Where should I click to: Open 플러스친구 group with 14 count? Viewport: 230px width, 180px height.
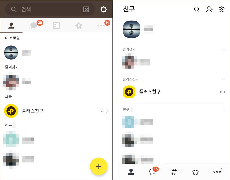(x=56, y=111)
